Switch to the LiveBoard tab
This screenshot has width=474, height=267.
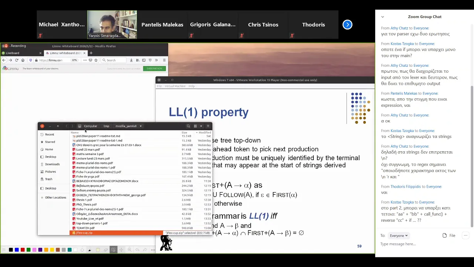tap(22, 53)
